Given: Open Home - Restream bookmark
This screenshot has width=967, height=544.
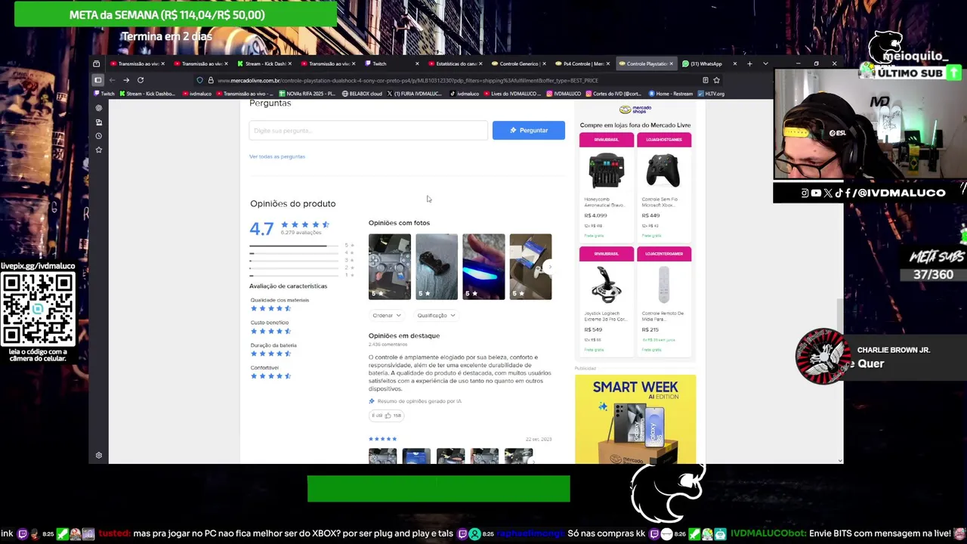Looking at the screenshot, I should 671,94.
